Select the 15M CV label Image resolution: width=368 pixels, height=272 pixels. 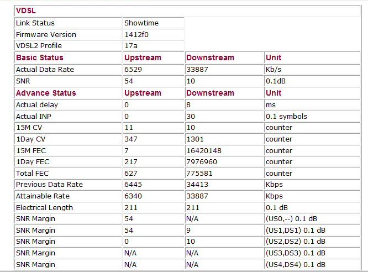coord(29,128)
